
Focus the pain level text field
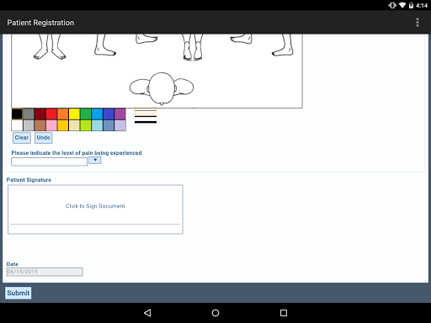click(49, 161)
